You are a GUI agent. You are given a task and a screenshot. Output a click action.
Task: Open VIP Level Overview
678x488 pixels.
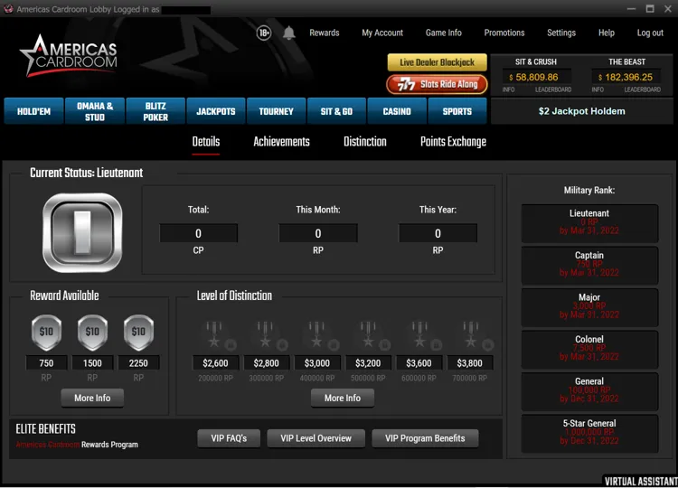316,438
